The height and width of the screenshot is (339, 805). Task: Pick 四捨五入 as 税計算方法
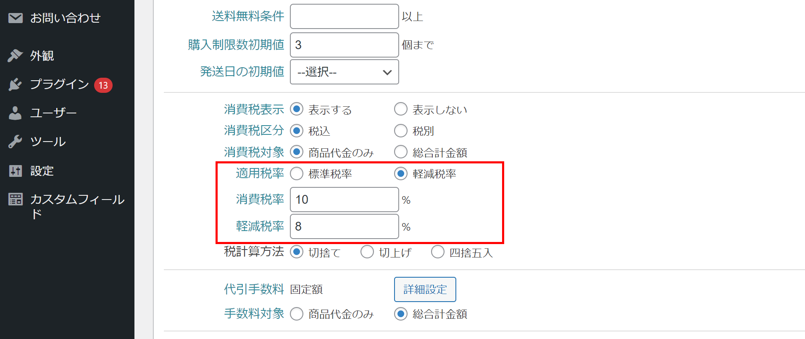(438, 252)
